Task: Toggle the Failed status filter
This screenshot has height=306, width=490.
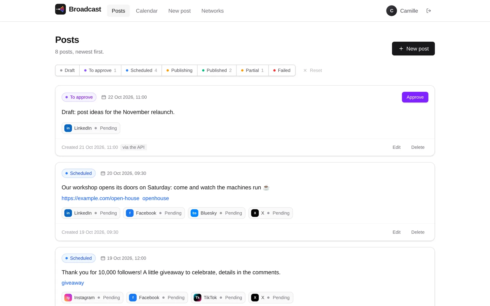Action: click(282, 70)
